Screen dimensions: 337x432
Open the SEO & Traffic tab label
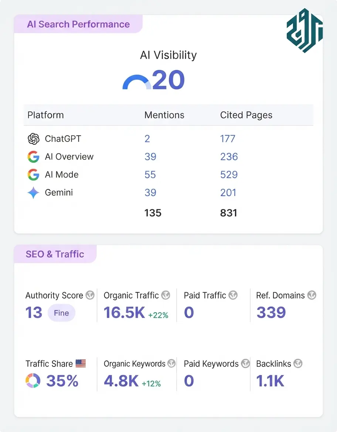(x=55, y=254)
